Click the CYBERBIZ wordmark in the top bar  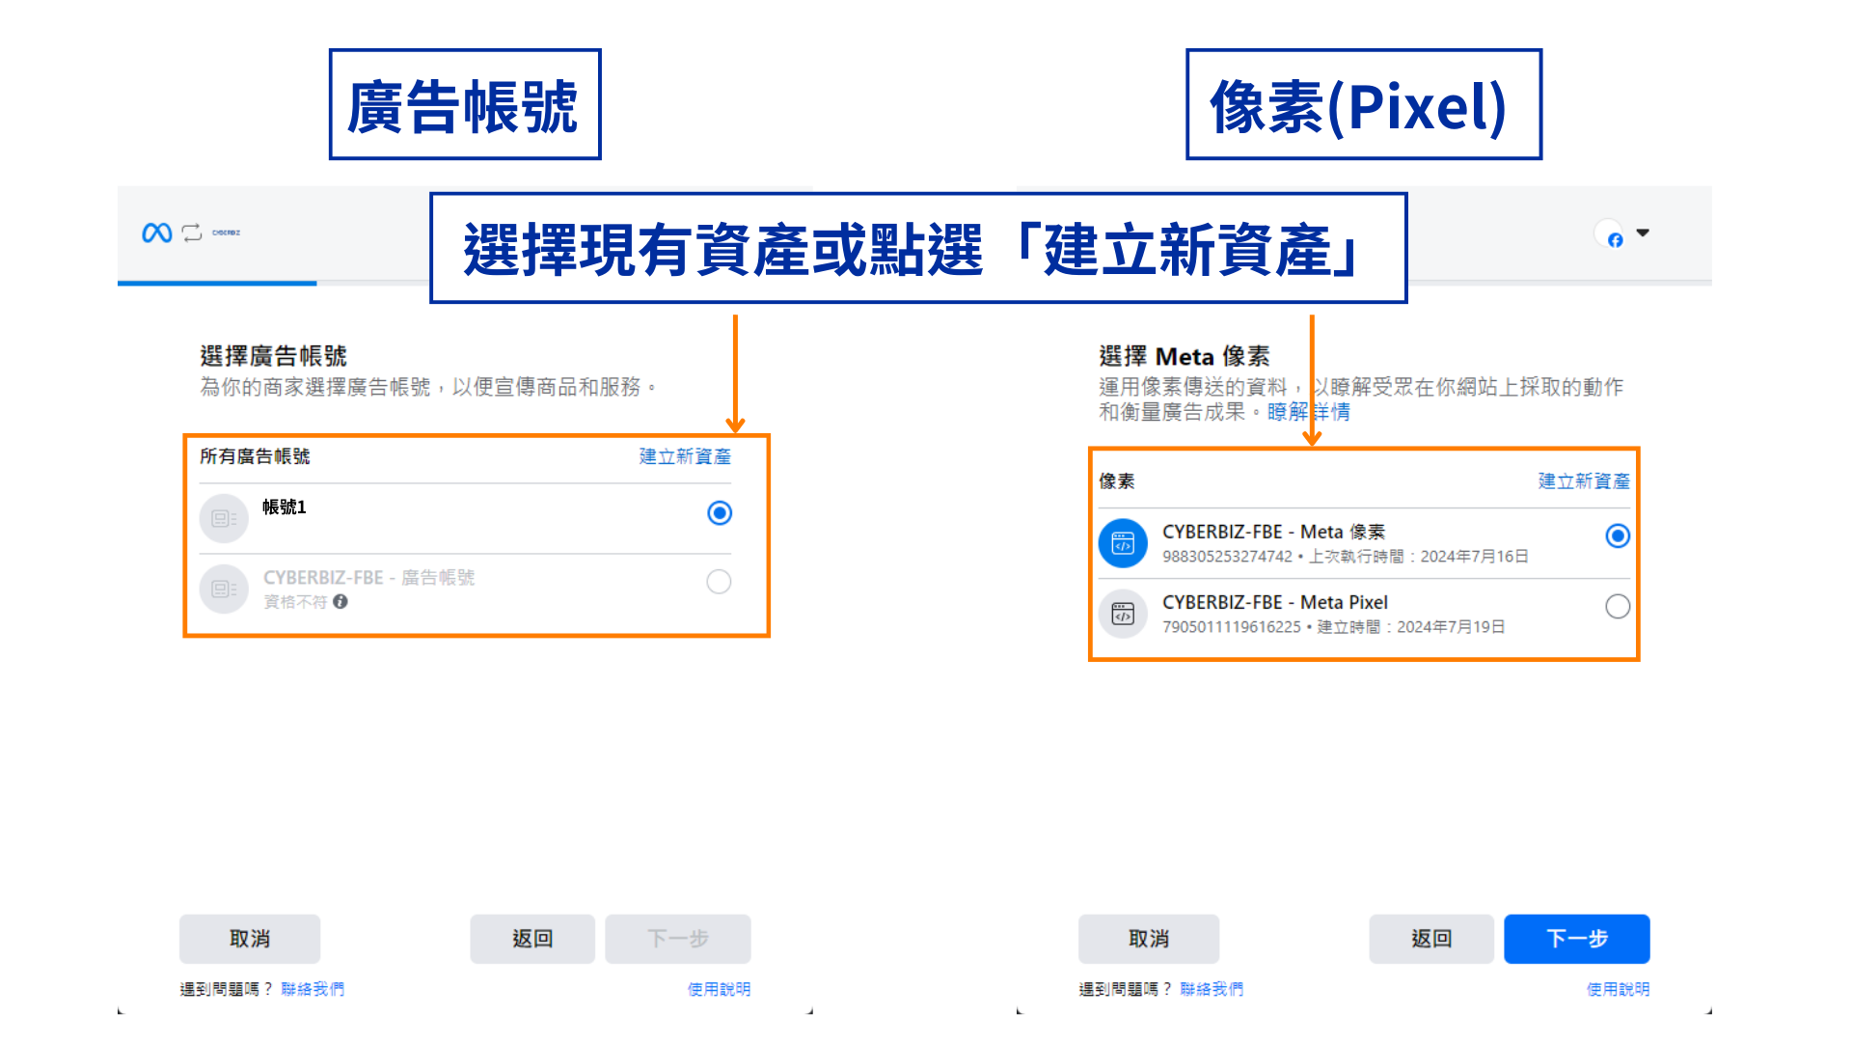(x=228, y=233)
